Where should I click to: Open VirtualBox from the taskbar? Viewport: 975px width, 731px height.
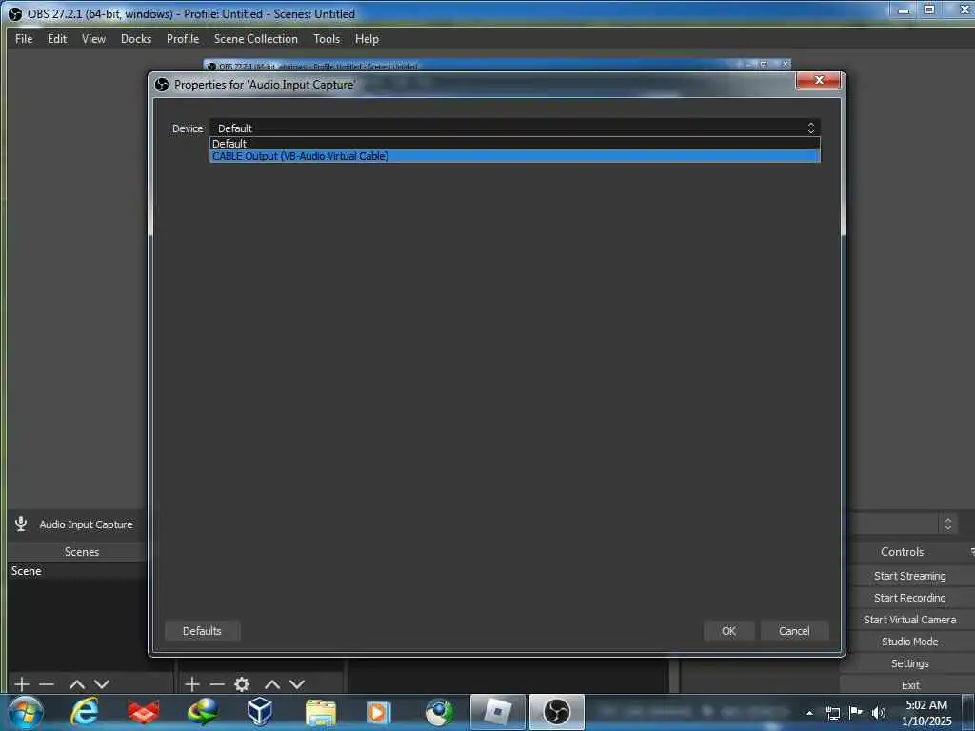coord(260,712)
